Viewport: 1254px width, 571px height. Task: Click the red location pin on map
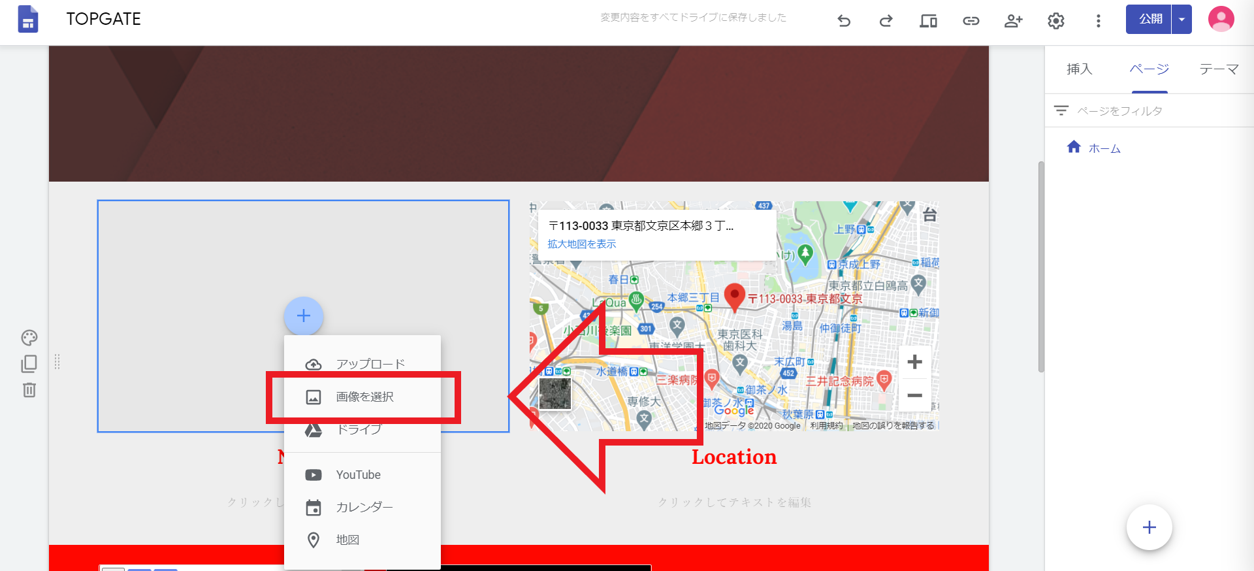(735, 297)
